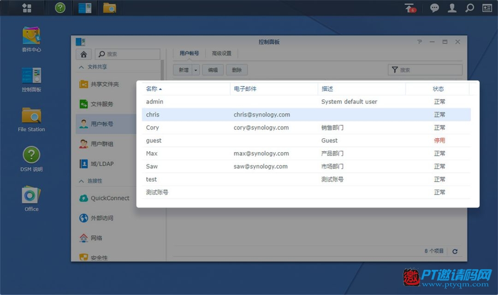Screen dimensions: 498x295
Task: Open File Services in sidebar
Action: click(x=106, y=104)
